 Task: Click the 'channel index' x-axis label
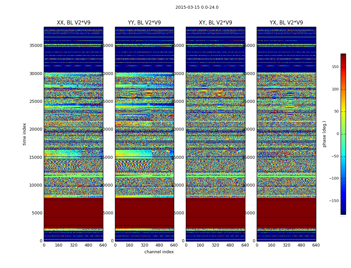159,252
